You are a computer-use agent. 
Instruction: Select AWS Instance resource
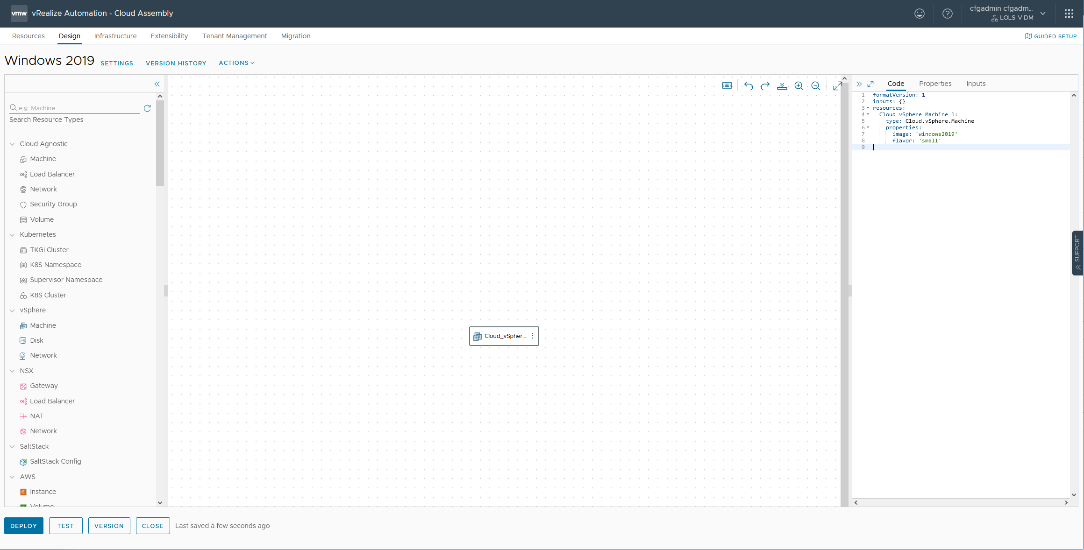[38, 492]
